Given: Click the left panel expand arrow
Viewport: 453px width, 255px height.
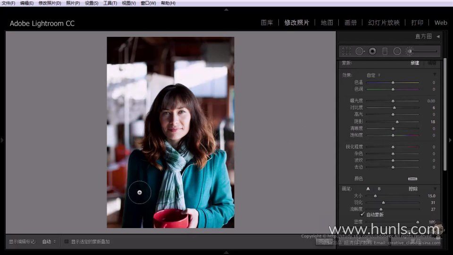Looking at the screenshot, I should tap(2, 140).
